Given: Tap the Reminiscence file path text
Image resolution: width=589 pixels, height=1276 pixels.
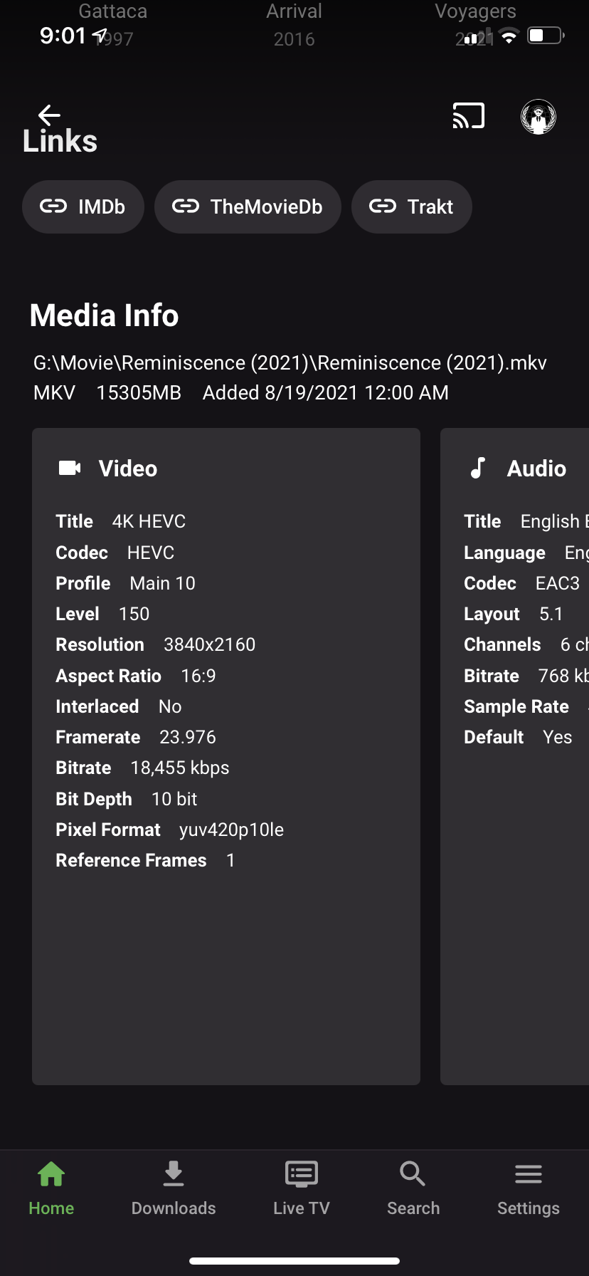Looking at the screenshot, I should (290, 363).
